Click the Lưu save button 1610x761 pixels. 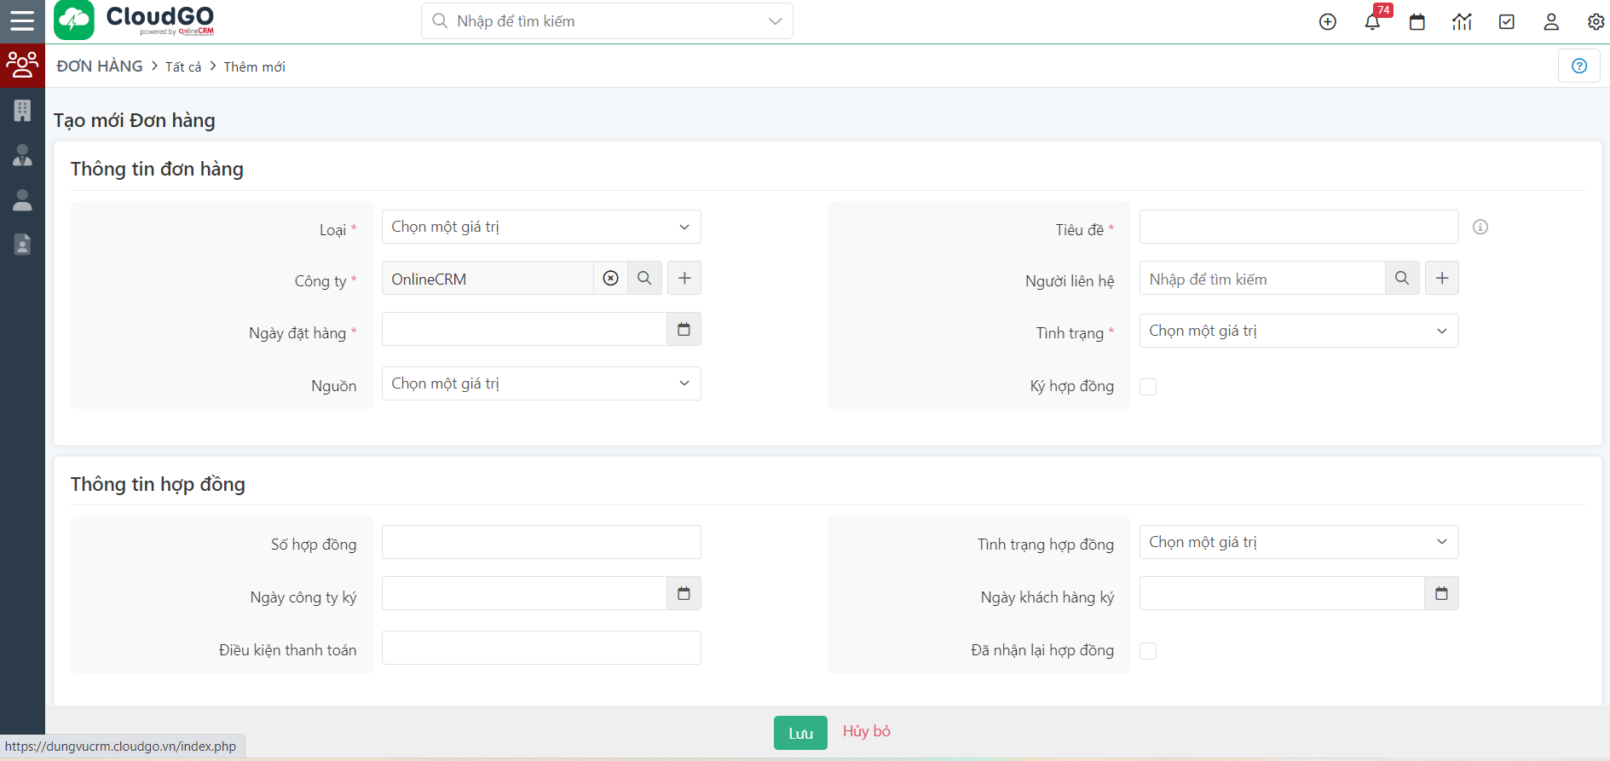coord(800,733)
